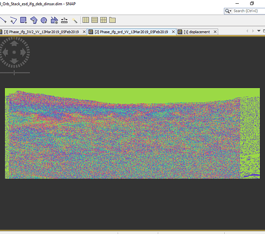Activate the magic wand tool

(74, 21)
